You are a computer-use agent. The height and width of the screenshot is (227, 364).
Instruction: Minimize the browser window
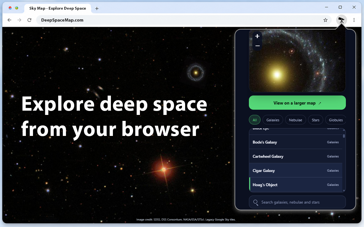tap(326, 7)
